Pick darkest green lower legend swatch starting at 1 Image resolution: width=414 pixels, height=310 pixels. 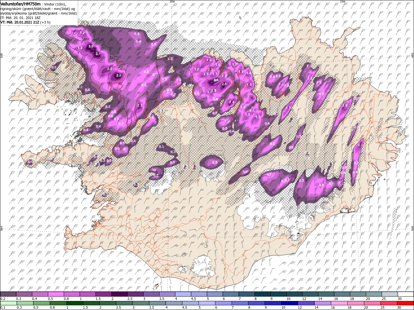tap(75, 303)
